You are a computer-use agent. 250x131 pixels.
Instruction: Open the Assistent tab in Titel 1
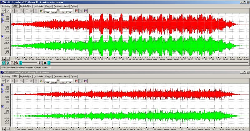pos(6,76)
